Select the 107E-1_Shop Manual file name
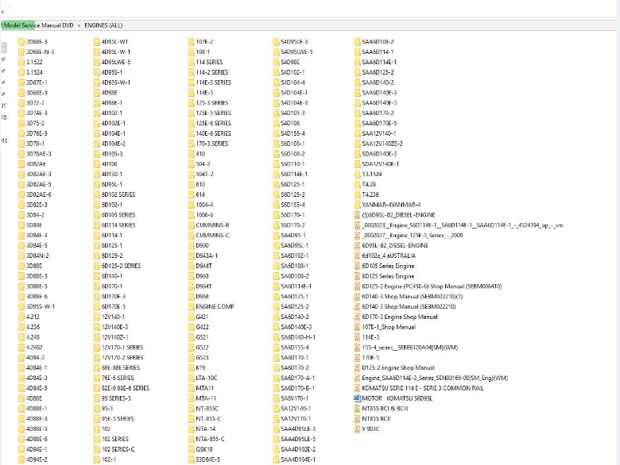Screen dimensions: 620x465 click(x=389, y=327)
